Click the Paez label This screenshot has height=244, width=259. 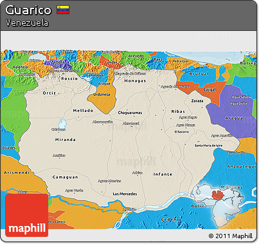pos(158,59)
